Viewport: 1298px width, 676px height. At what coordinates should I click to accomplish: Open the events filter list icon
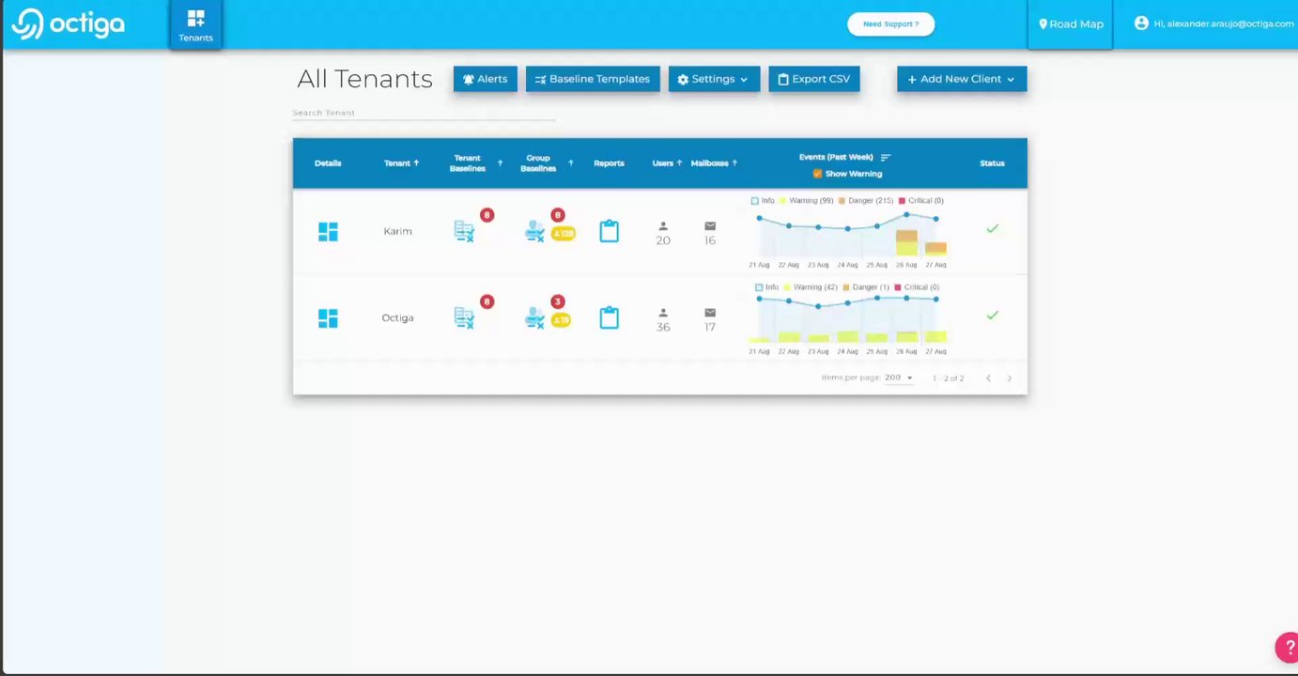pyautogui.click(x=886, y=158)
